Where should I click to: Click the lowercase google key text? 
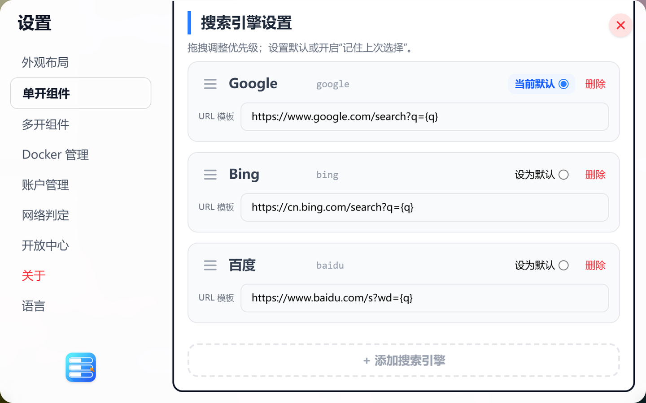click(333, 84)
